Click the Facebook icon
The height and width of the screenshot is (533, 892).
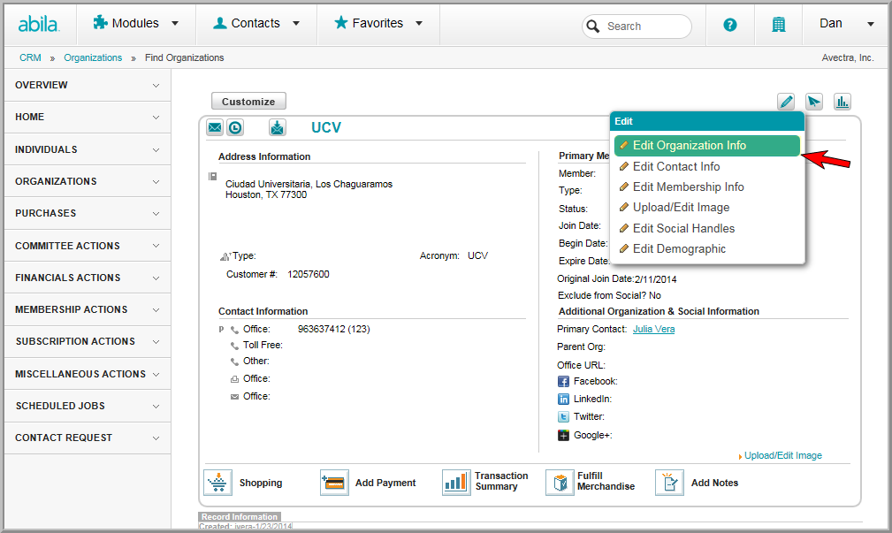tap(563, 382)
